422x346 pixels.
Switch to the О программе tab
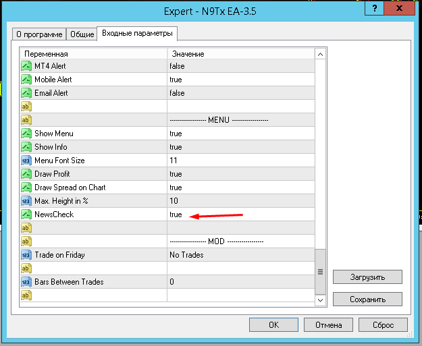point(39,34)
